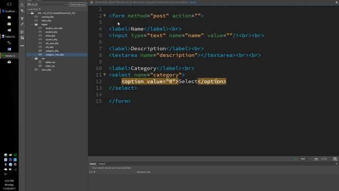The height and width of the screenshot is (191, 339).
Task: Open the Local Files view dropdown
Action: [x=34, y=10]
